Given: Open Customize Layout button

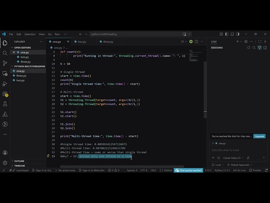Looking at the screenshot, I should (x=221, y=34).
